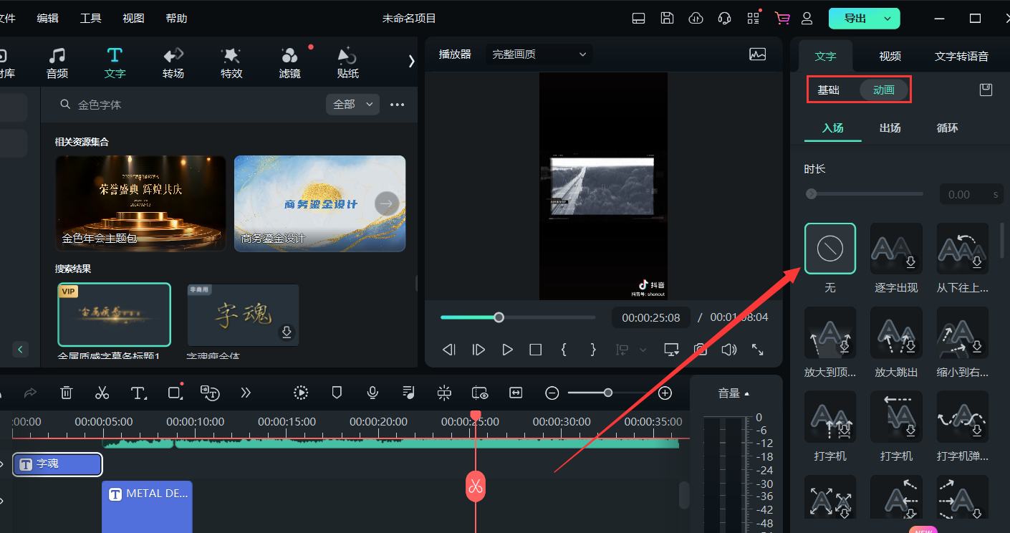This screenshot has height=533, width=1010.
Task: Click the scissors split icon in timeline toolbar
Action: (102, 393)
